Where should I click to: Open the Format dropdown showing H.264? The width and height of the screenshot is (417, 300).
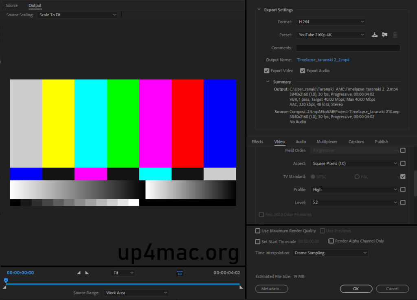click(x=331, y=22)
